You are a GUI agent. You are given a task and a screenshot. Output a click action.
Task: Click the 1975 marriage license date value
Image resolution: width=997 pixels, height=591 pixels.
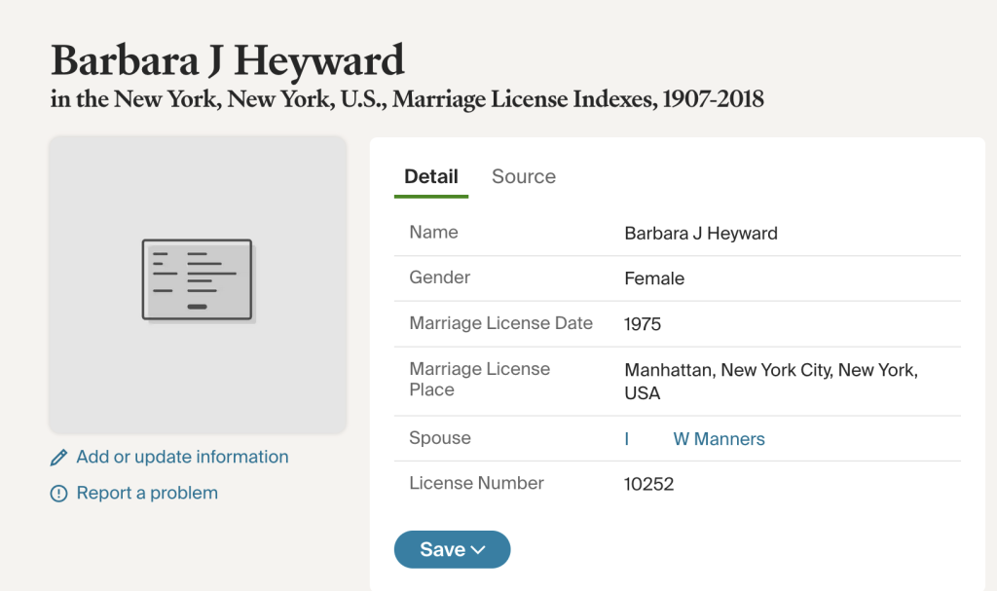click(x=642, y=324)
